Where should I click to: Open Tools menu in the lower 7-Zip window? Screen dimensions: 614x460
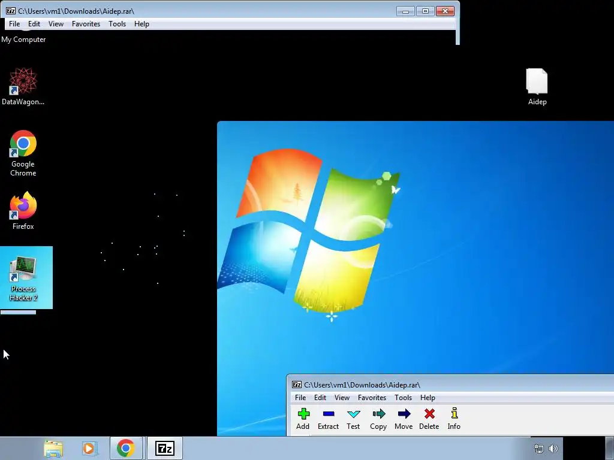pyautogui.click(x=403, y=398)
